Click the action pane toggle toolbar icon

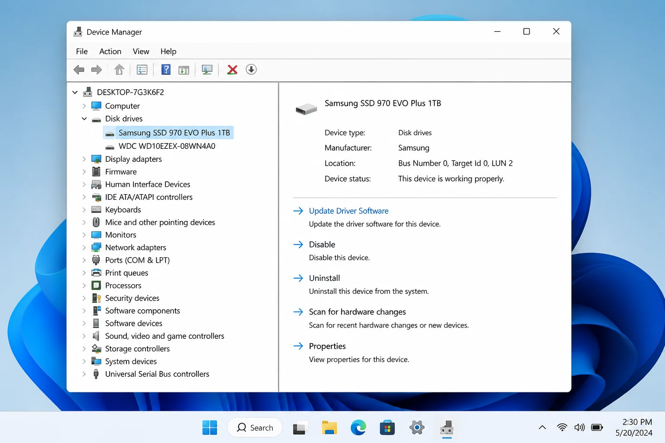click(184, 70)
